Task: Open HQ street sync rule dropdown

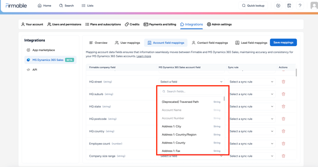Action: (x=252, y=82)
